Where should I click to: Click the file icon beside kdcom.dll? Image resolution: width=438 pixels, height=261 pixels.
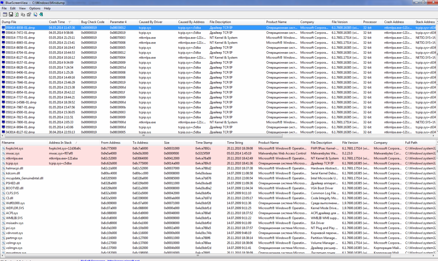[3, 173]
